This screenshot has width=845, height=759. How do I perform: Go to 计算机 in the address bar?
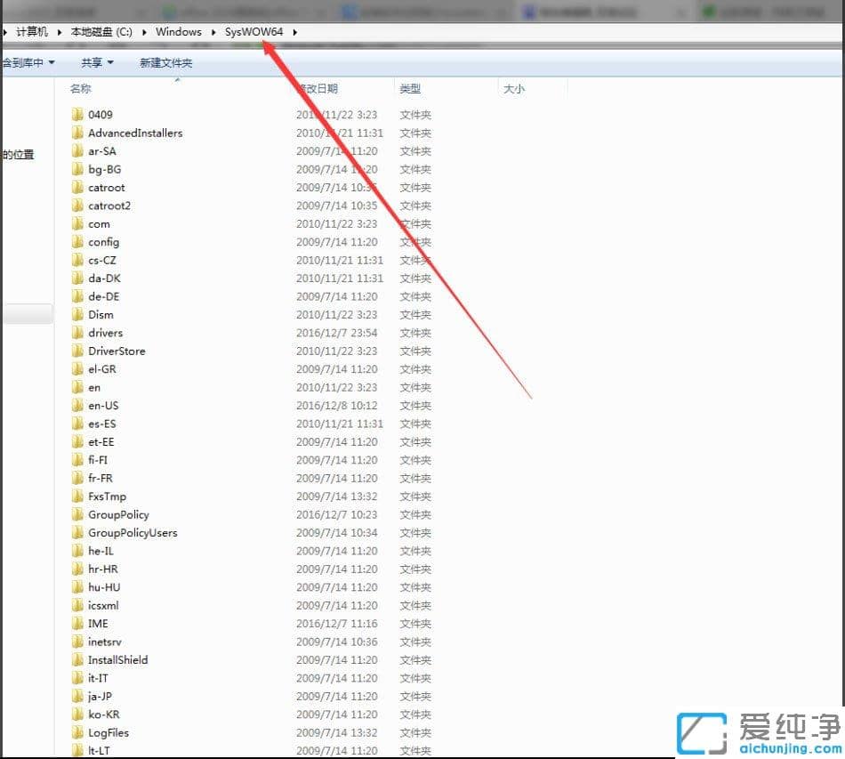point(31,31)
